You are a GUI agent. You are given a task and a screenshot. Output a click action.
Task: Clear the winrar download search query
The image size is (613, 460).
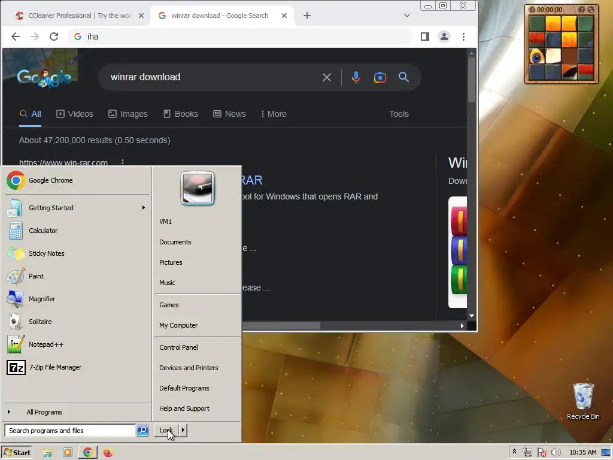click(x=326, y=77)
